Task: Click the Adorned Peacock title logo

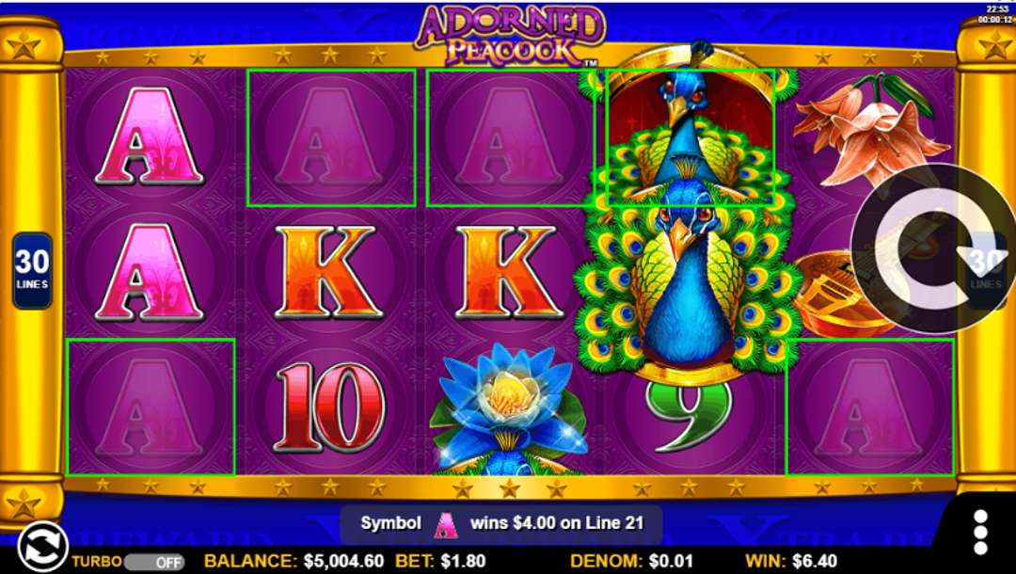Action: click(510, 37)
